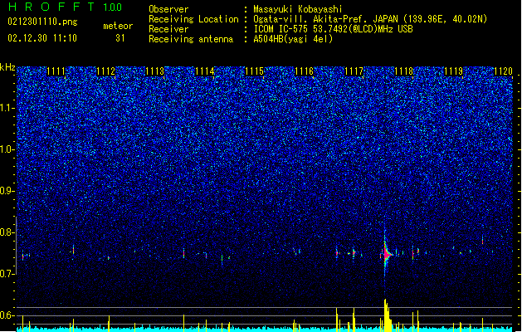Viewport: 522px width, 332px height.
Task: Click time marker 1118
Action: point(403,71)
